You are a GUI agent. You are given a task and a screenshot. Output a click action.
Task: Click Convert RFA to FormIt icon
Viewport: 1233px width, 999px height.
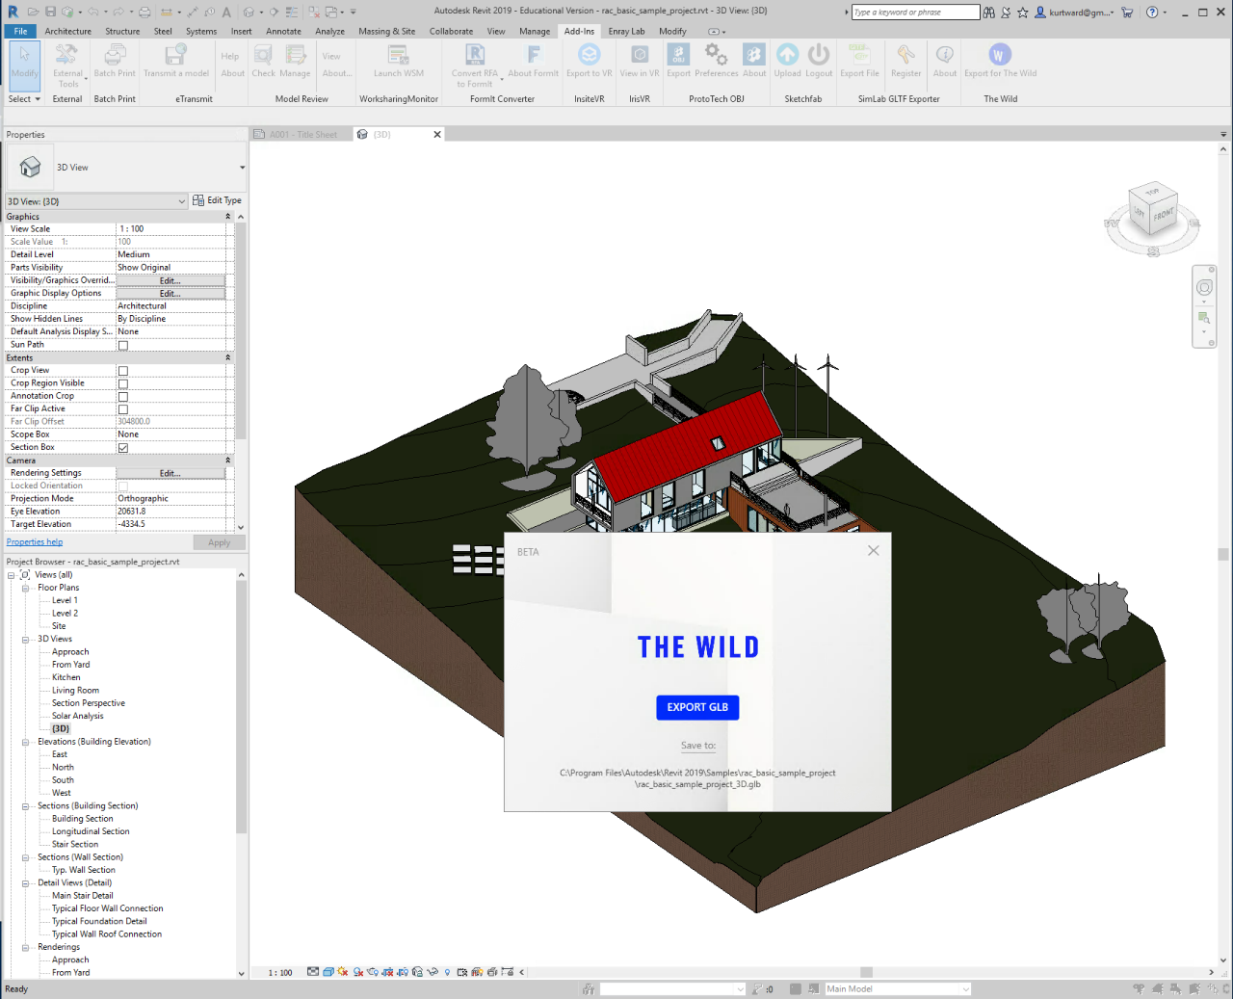[x=475, y=55]
